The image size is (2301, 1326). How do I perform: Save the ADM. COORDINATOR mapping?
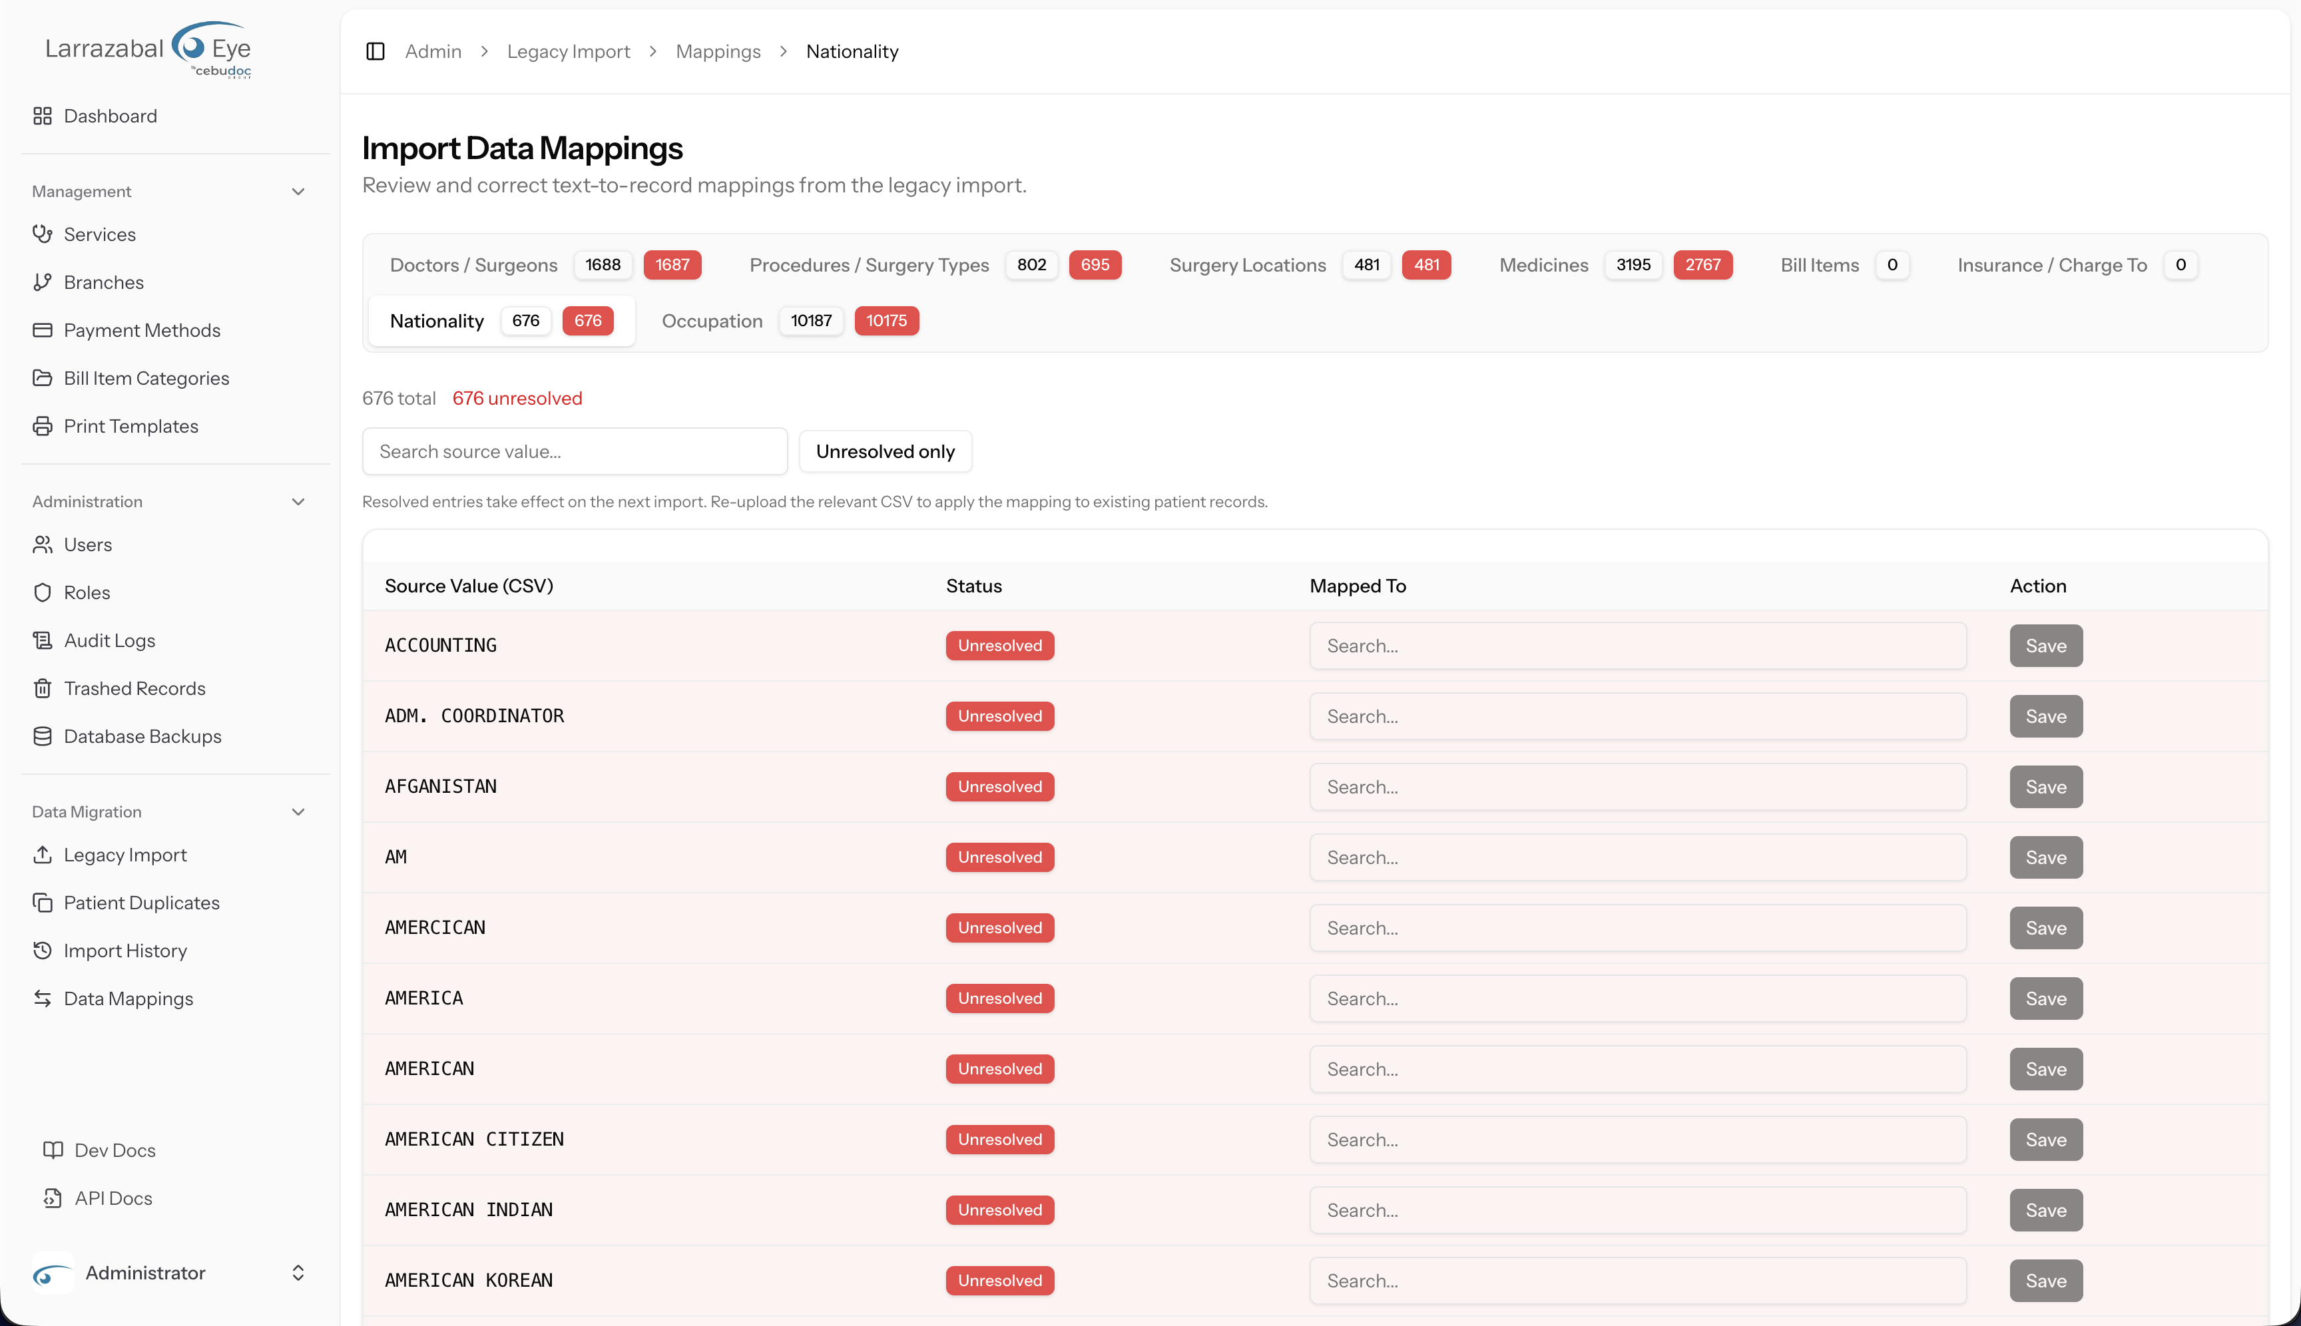(2046, 716)
